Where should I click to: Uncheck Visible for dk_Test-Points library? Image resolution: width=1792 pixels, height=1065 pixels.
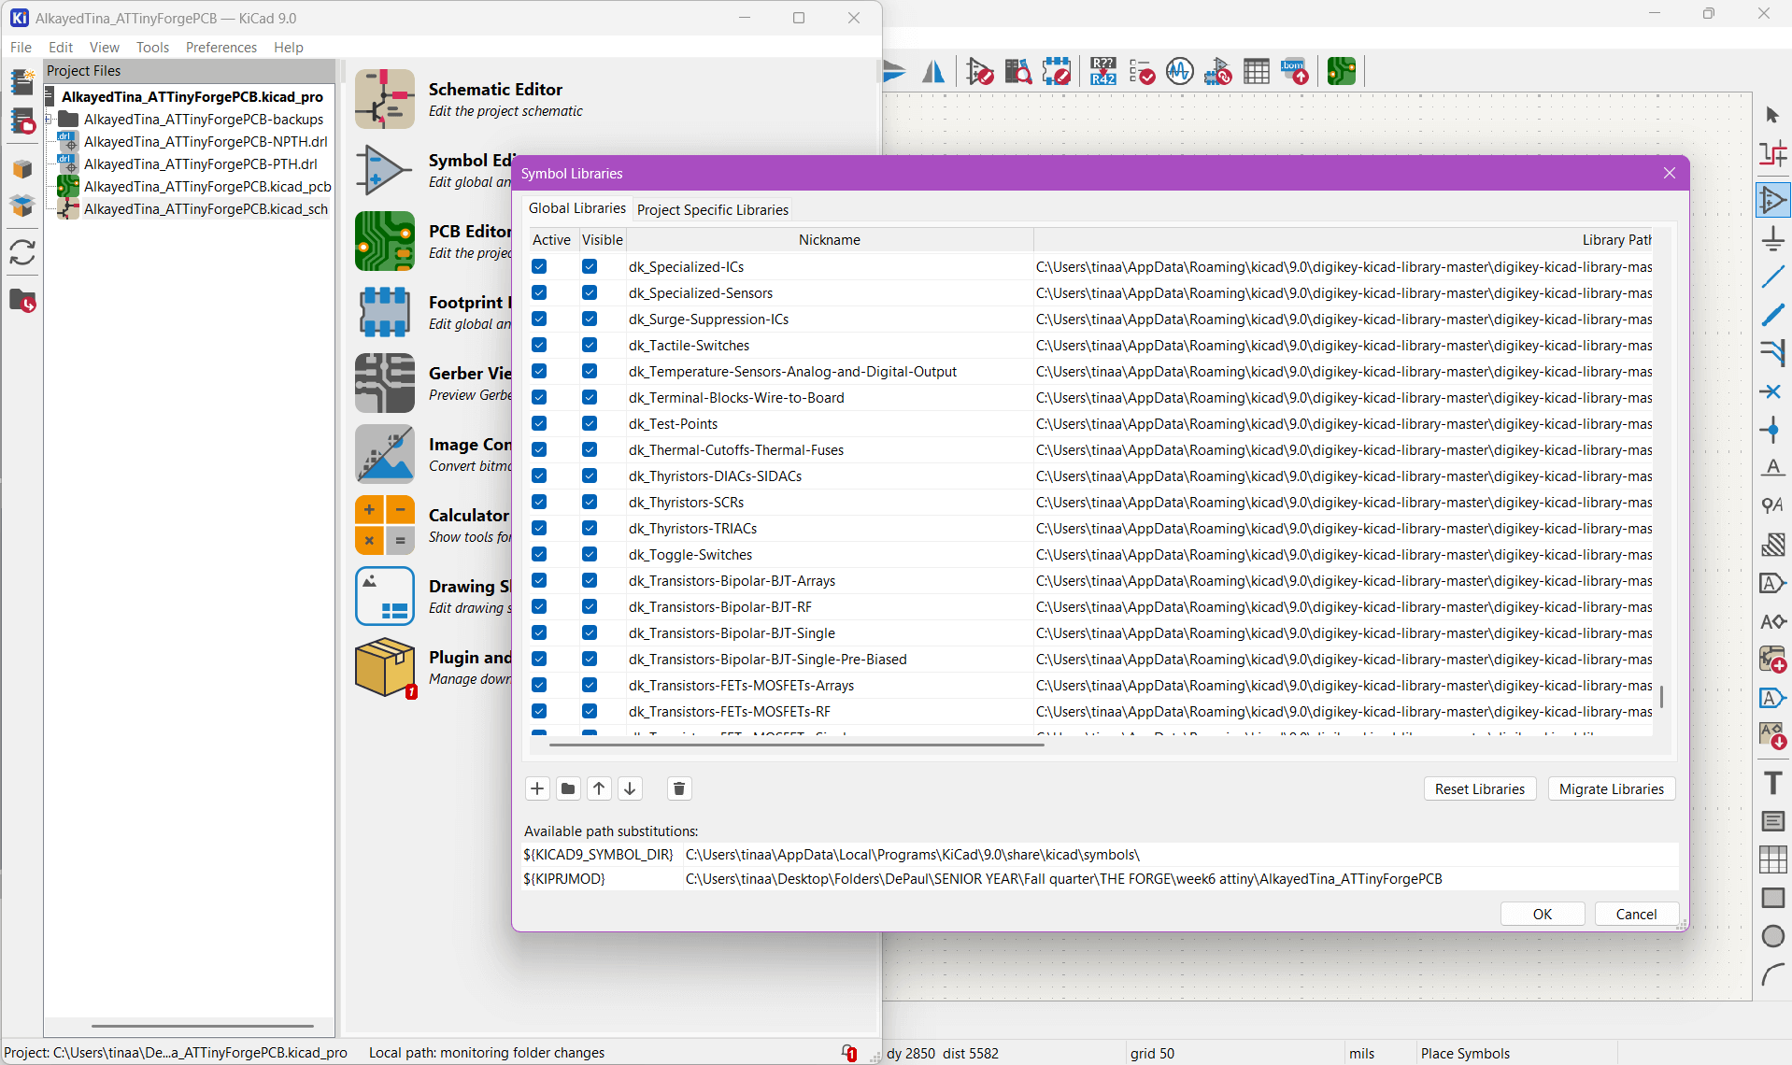[589, 423]
